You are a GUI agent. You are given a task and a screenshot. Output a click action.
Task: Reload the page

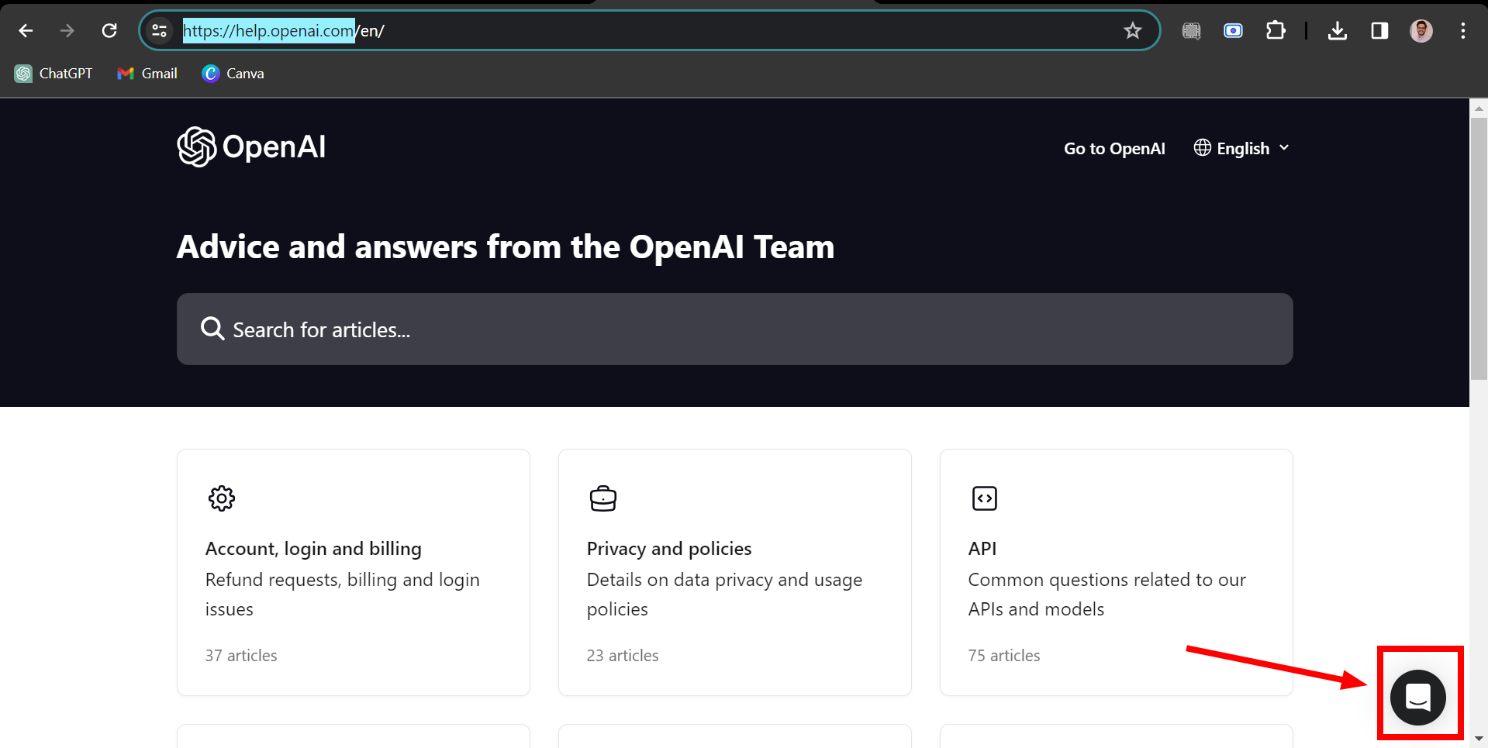[109, 31]
